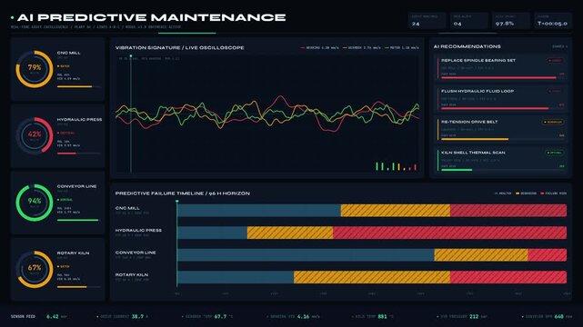Click the red progress bar in Hydraulic Press card
The image size is (583, 327).
click(x=66, y=154)
